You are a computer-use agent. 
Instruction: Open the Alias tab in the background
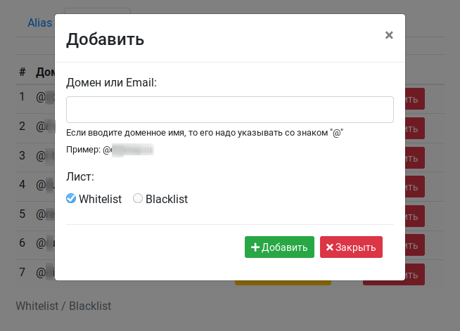click(39, 23)
